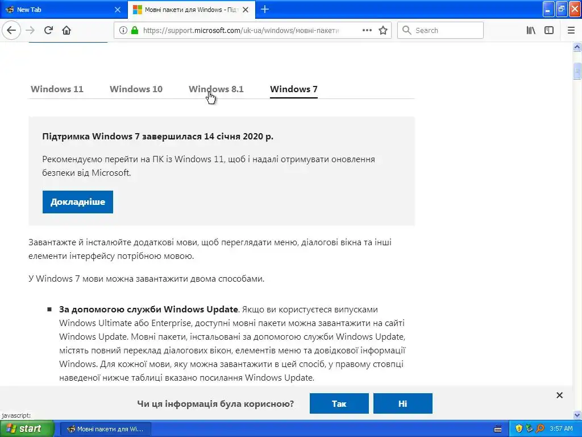Click the Firefox icon on New Tab
Viewport: 582px width, 437px height.
[x=10, y=10]
